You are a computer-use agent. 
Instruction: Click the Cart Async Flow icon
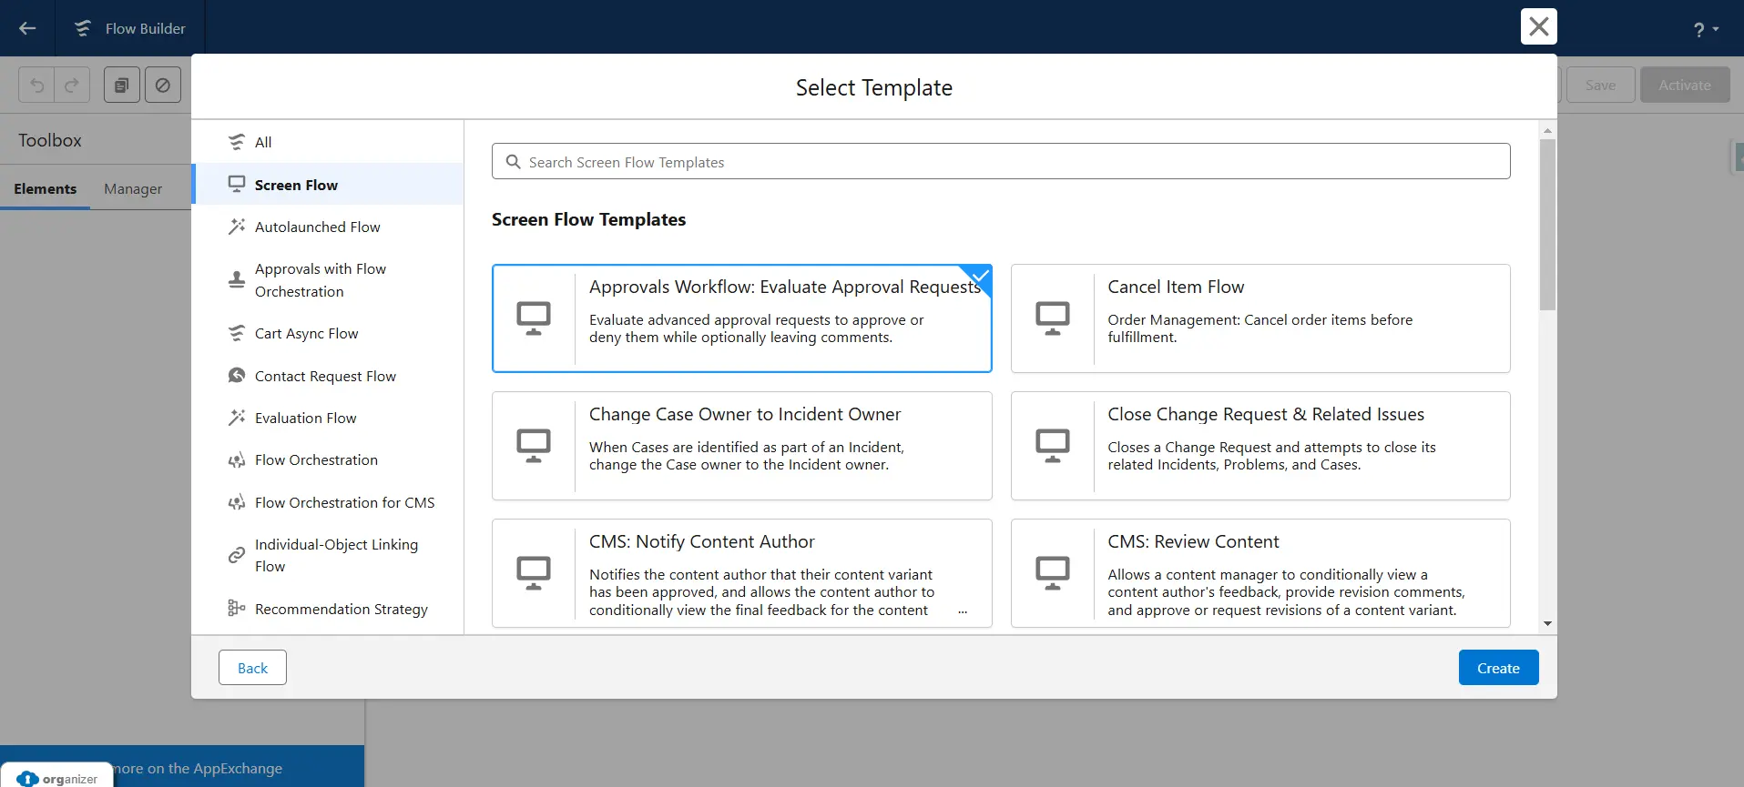tap(237, 333)
